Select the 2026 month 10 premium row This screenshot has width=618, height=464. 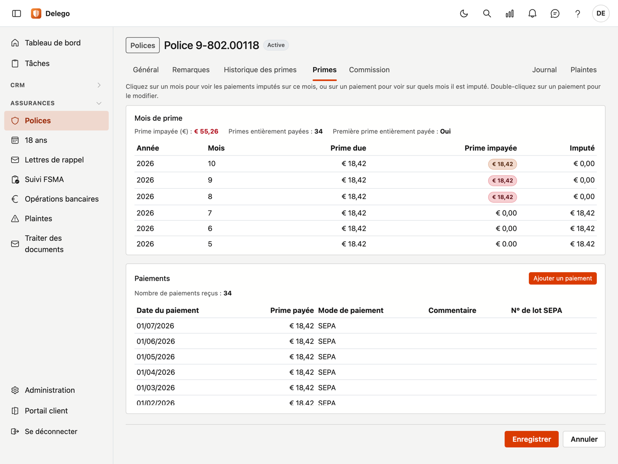pyautogui.click(x=366, y=164)
